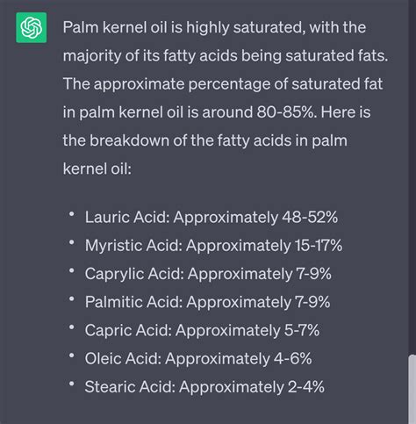Click the ChatGPT logo avatar
416x424 pixels.
[x=32, y=27]
